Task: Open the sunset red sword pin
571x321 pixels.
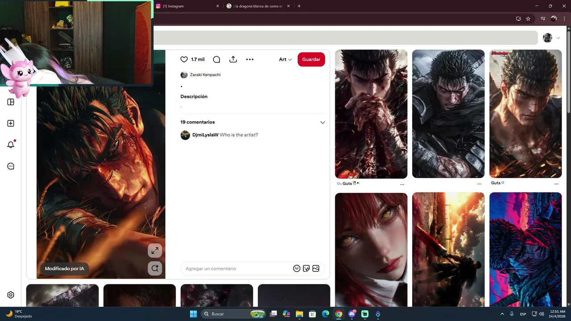Action: (448, 250)
